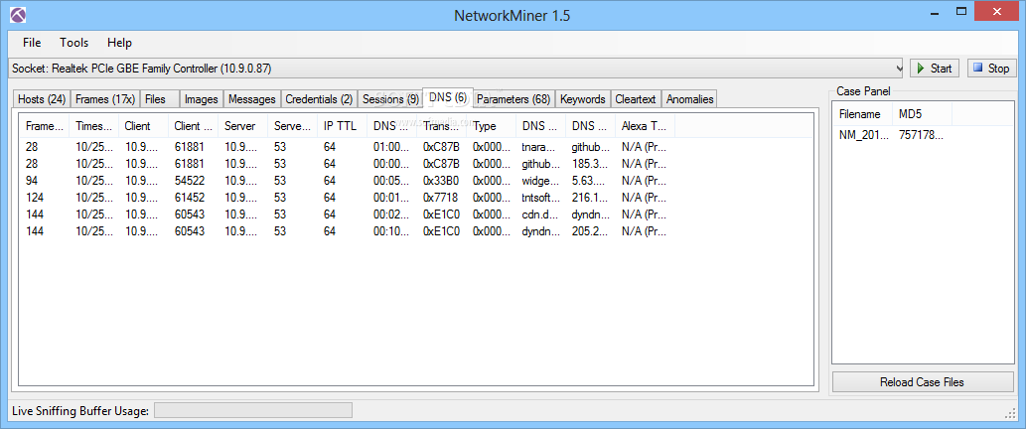Select the NM_201 case file entry
This screenshot has height=429, width=1026.
coord(864,135)
